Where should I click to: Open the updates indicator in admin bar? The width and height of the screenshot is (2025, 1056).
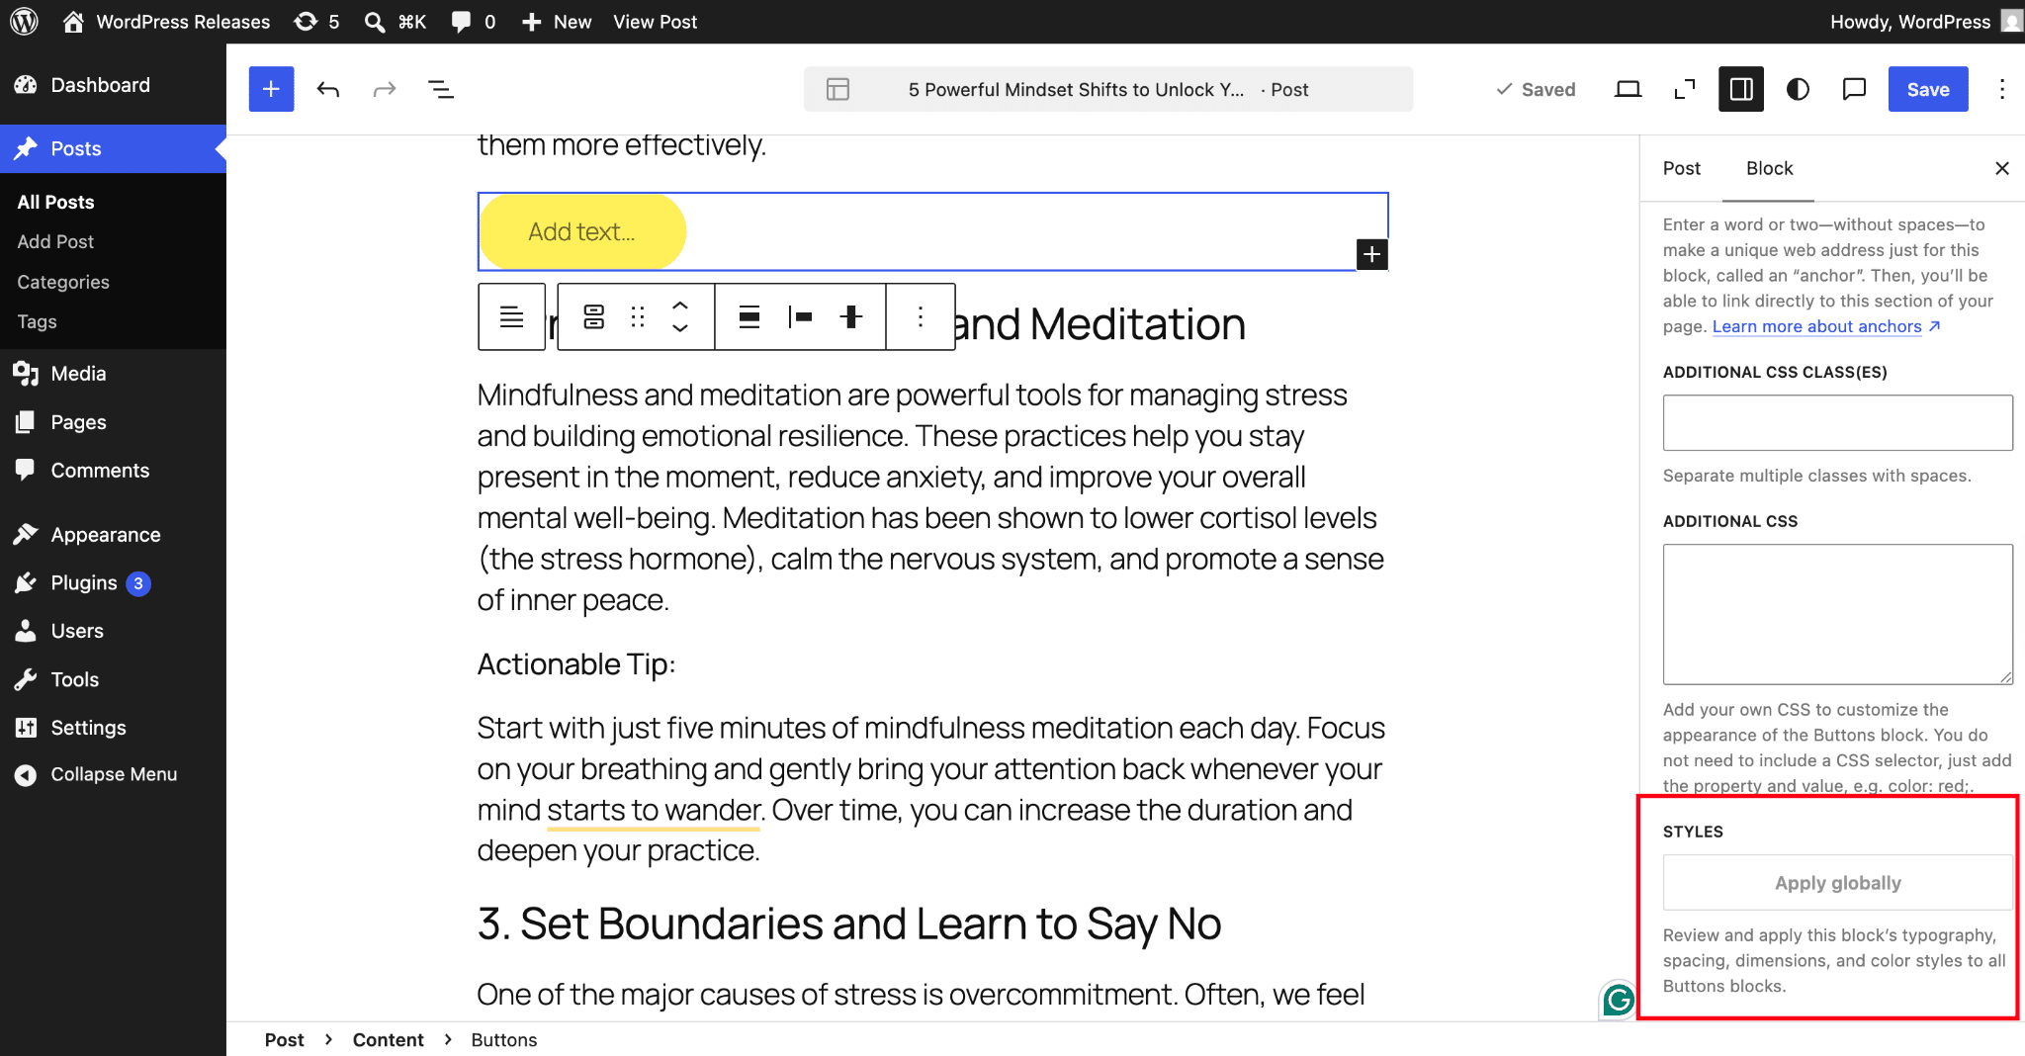[316, 22]
